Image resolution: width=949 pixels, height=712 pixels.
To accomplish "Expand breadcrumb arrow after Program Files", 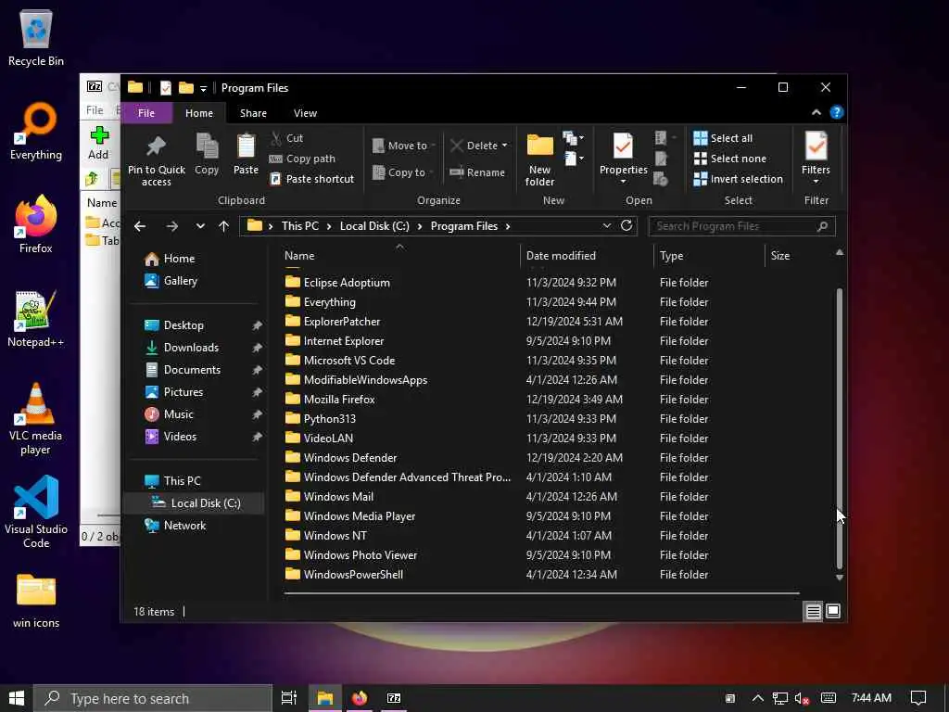I will point(508,226).
